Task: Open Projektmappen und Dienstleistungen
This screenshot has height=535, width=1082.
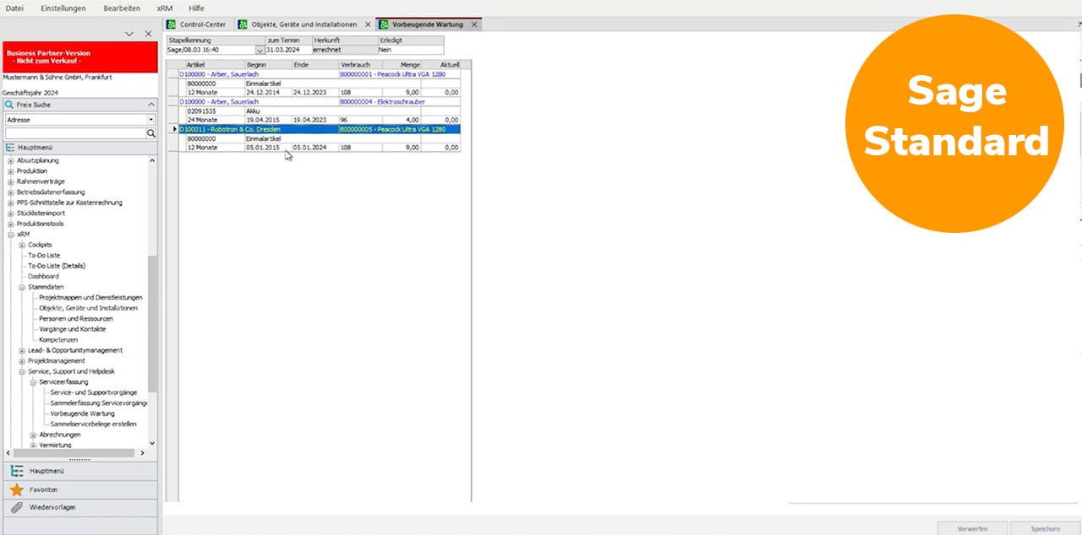Action: 90,298
